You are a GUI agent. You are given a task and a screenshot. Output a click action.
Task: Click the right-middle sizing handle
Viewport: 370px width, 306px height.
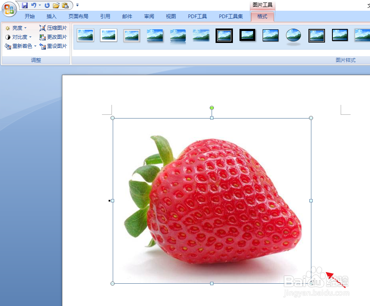(311, 201)
